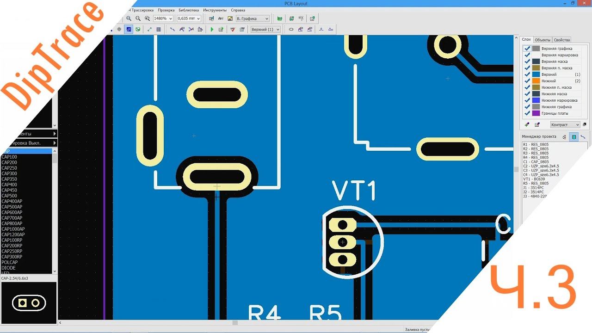The image size is (592, 333).
Task: Expand the Выкл. option arrow
Action: [55, 143]
